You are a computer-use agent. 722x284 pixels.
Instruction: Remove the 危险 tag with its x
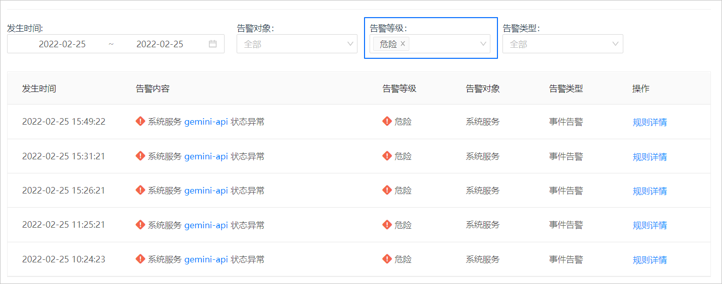403,44
